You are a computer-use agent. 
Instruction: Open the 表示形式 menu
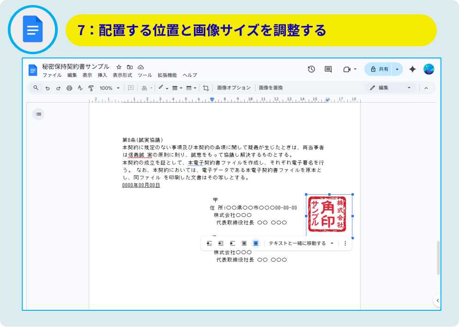122,75
